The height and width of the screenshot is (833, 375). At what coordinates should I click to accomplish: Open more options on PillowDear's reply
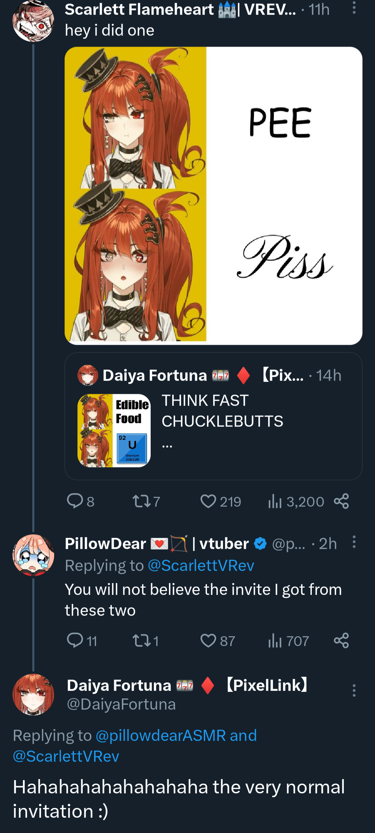point(354,542)
